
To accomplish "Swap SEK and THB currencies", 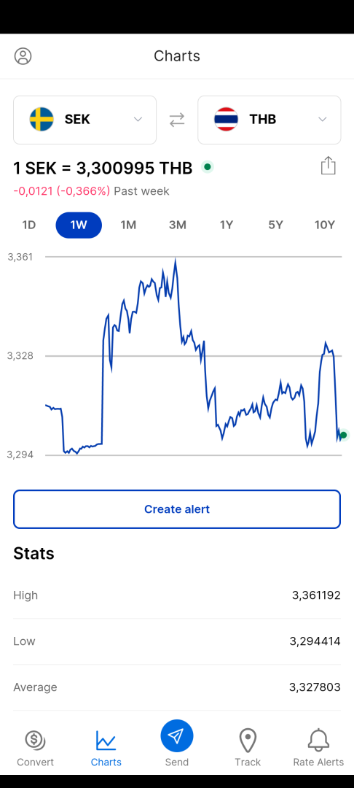I will (x=177, y=120).
